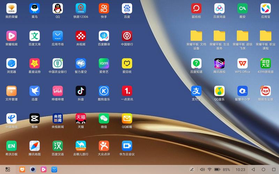Open the 智慧中小学 app
This screenshot has height=174, width=279.
click(242, 91)
